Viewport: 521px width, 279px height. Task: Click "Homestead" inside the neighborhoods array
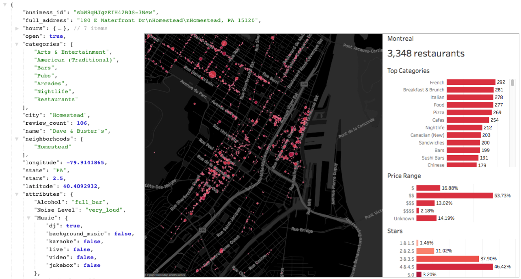click(x=53, y=147)
